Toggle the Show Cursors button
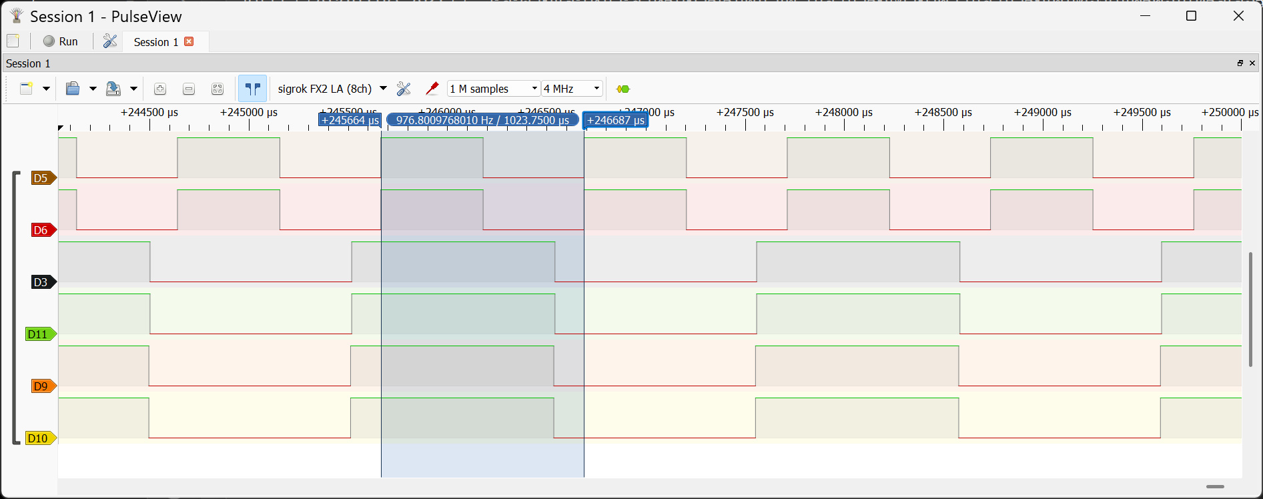Screen dimensions: 1263x499 click(252, 89)
